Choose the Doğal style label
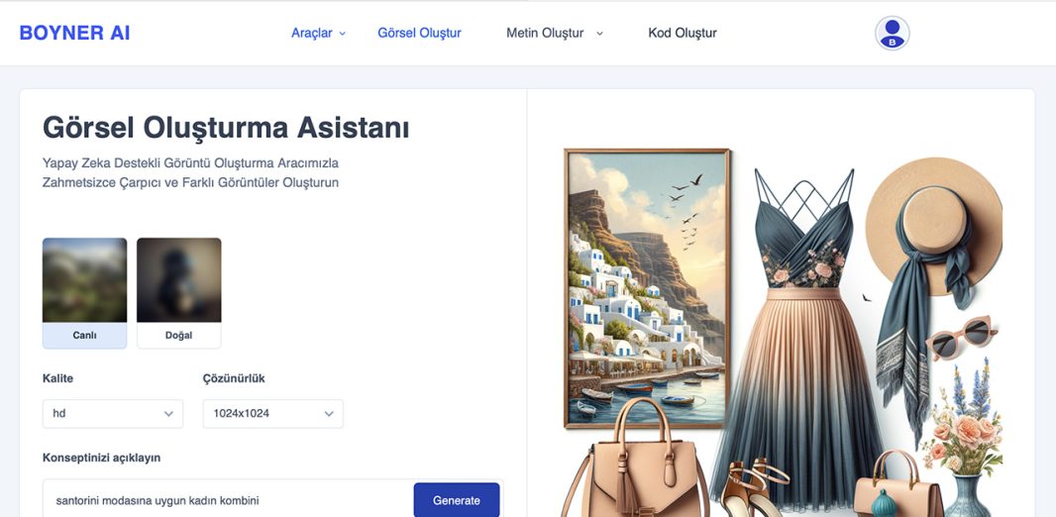This screenshot has width=1056, height=517. [x=178, y=335]
